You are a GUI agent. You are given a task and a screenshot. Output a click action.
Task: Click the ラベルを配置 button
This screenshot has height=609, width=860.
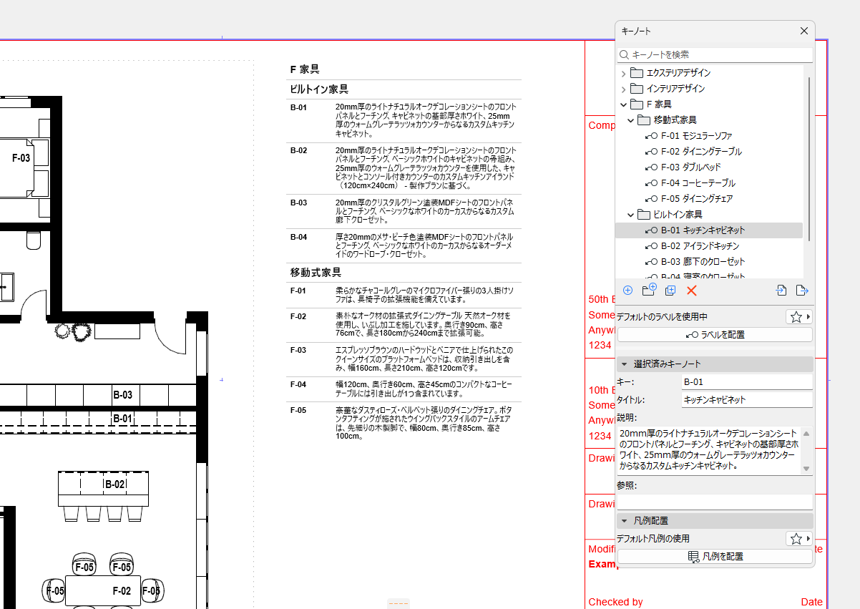click(715, 335)
